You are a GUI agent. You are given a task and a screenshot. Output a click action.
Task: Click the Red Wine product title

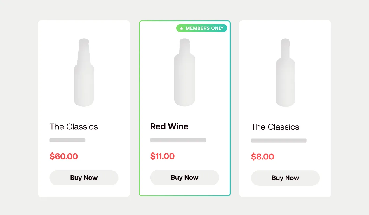[169, 126]
